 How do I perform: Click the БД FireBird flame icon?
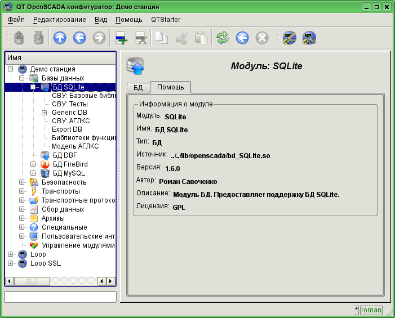click(45, 164)
